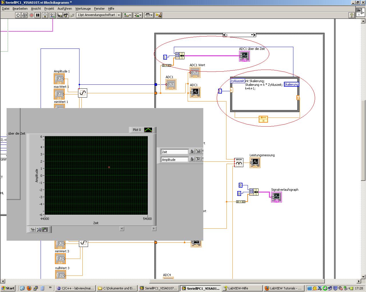The height and width of the screenshot is (292, 366).
Task: Click the Run arrow button
Action: coord(18,15)
